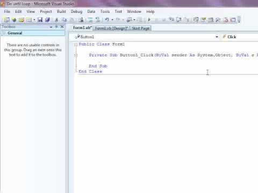
Task: Click the 'Public Class Form1' code line
Action: (x=102, y=44)
